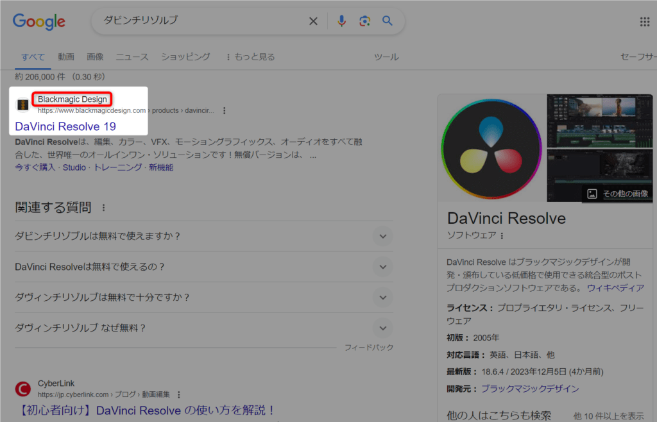Click the Google logo
This screenshot has width=657, height=422.
[x=39, y=21]
